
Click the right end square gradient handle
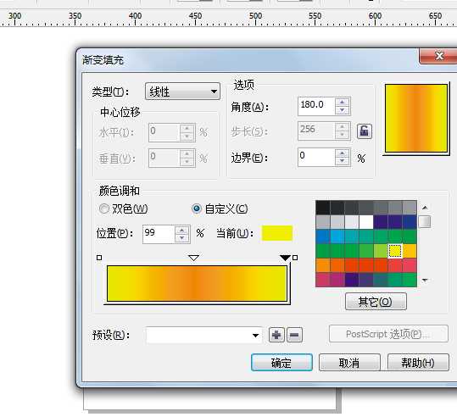[x=295, y=258]
